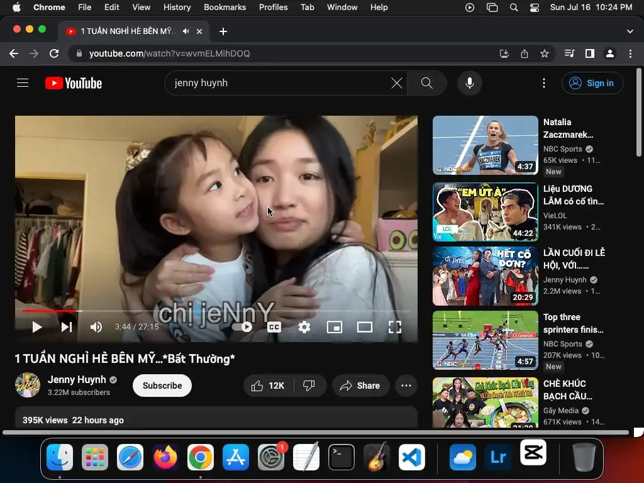Mute the tab via its speaker icon
Viewport: 644px width, 483px height.
coord(186,31)
